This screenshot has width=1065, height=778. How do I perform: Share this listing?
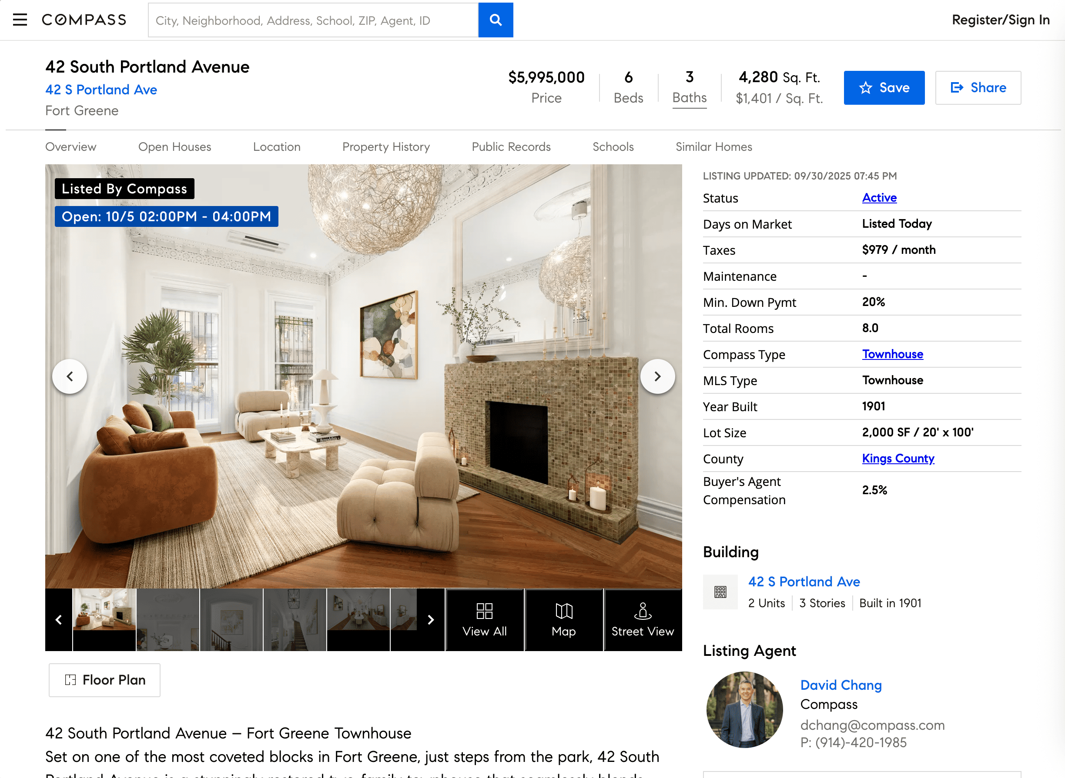(978, 88)
